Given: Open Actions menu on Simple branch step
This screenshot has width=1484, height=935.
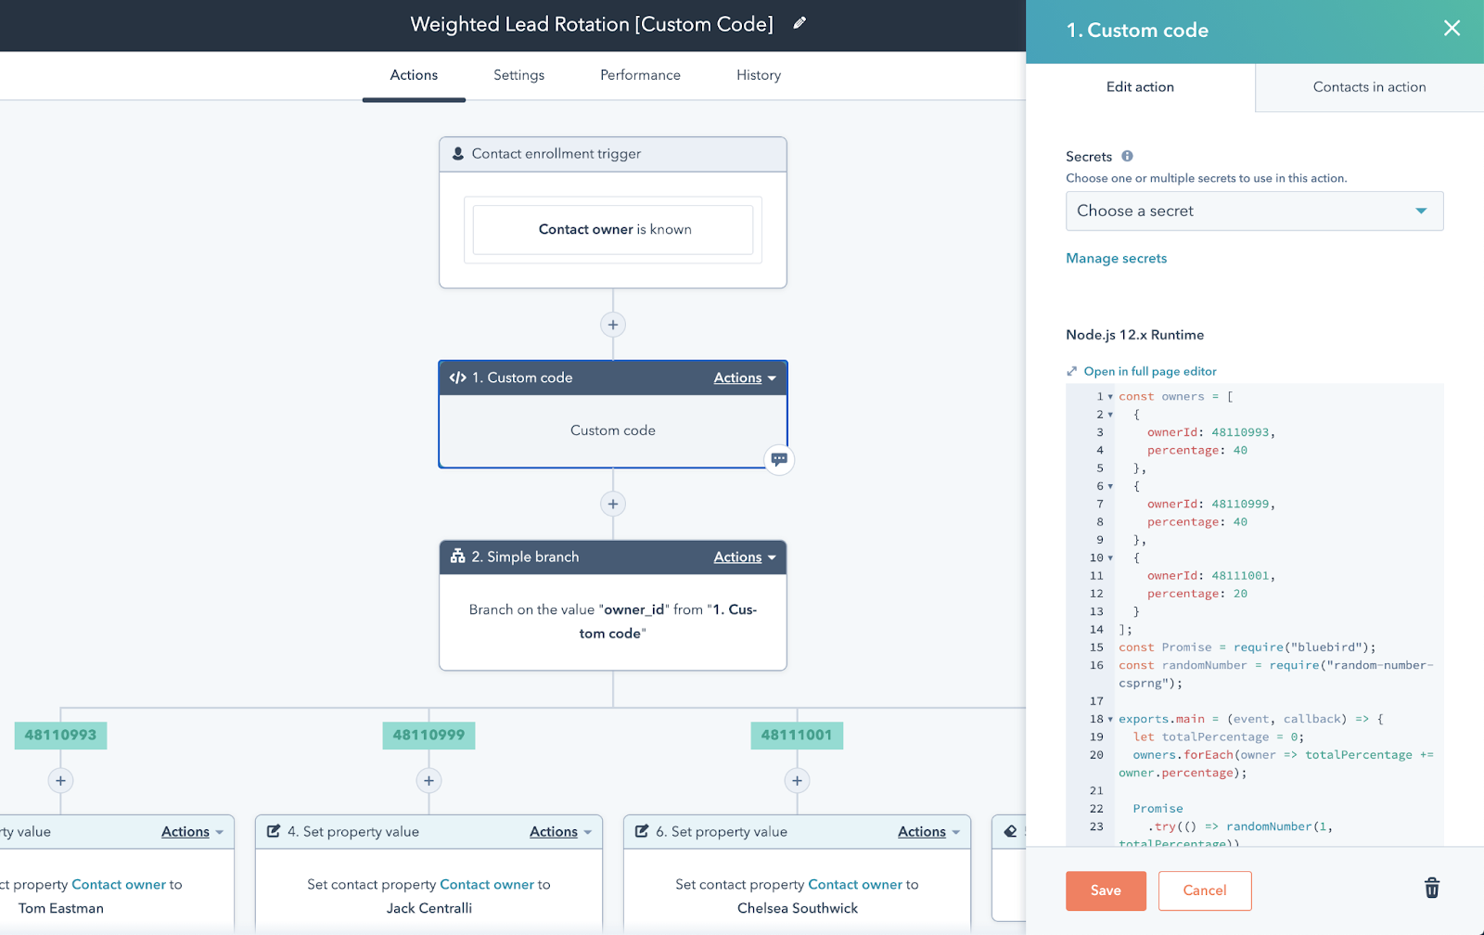Looking at the screenshot, I should point(744,557).
